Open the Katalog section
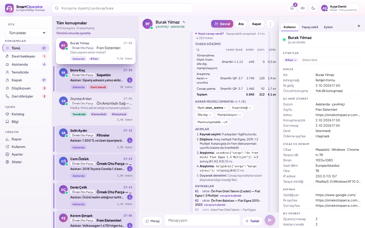This screenshot has height=228, width=365. coord(26,114)
